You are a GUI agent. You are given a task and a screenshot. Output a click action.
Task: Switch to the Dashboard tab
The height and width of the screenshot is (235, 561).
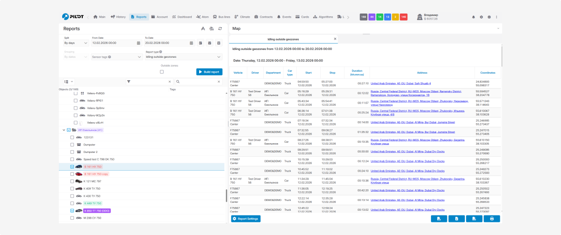click(182, 17)
